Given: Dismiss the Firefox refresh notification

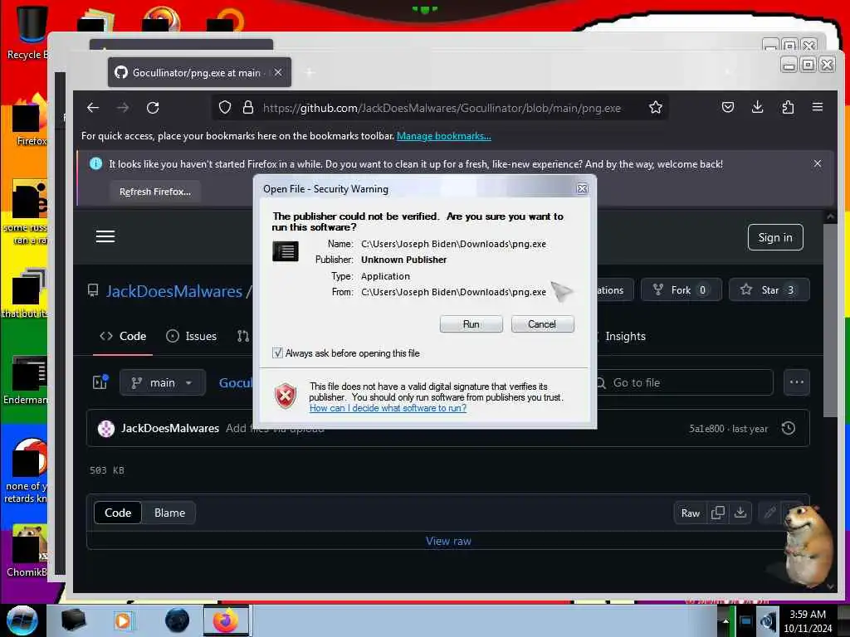Looking at the screenshot, I should point(818,163).
